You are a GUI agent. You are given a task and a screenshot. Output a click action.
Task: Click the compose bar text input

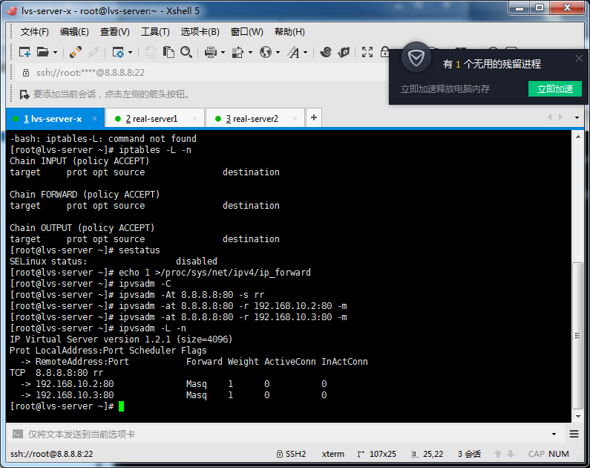click(x=282, y=434)
